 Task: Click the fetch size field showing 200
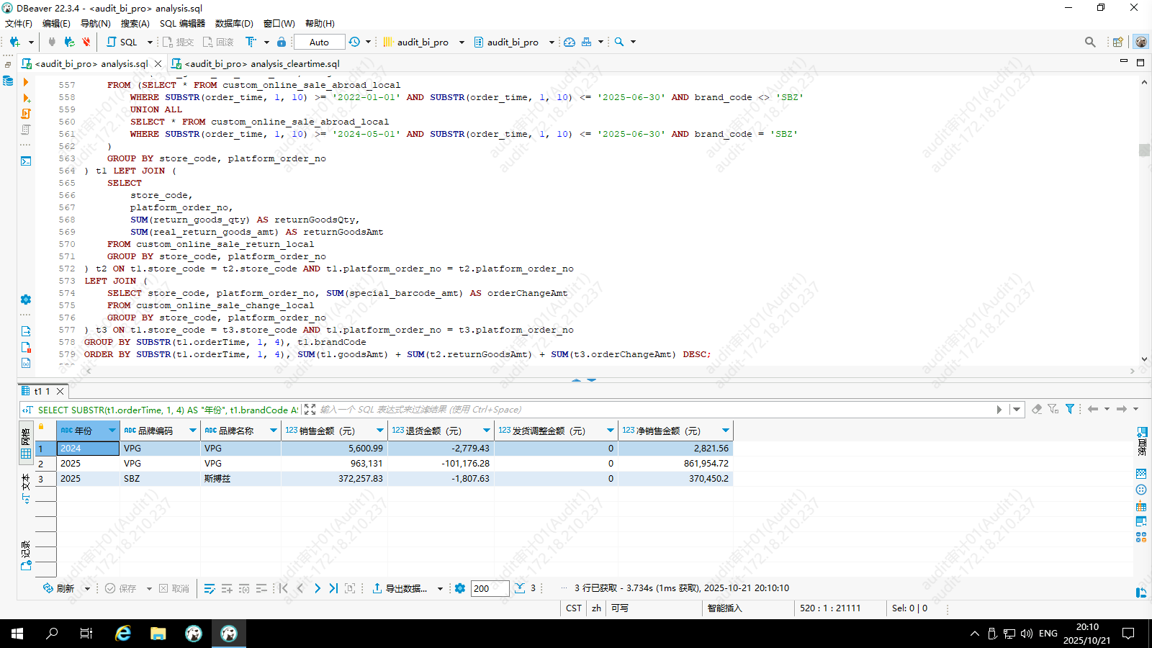490,588
